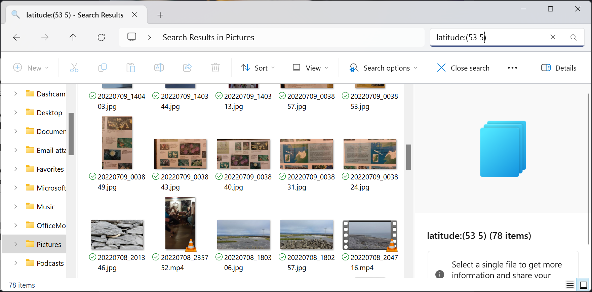Expand the address bar breadcrumb chevron
Screen dimensions: 592x292
[150, 37]
